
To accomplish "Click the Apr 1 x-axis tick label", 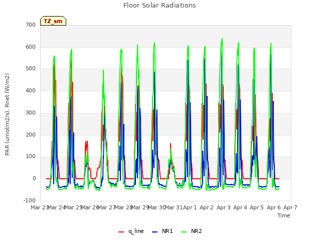I will pyautogui.click(x=190, y=207).
